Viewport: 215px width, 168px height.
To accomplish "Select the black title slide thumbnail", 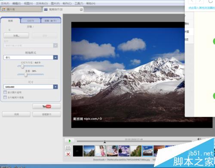I will (78, 151).
